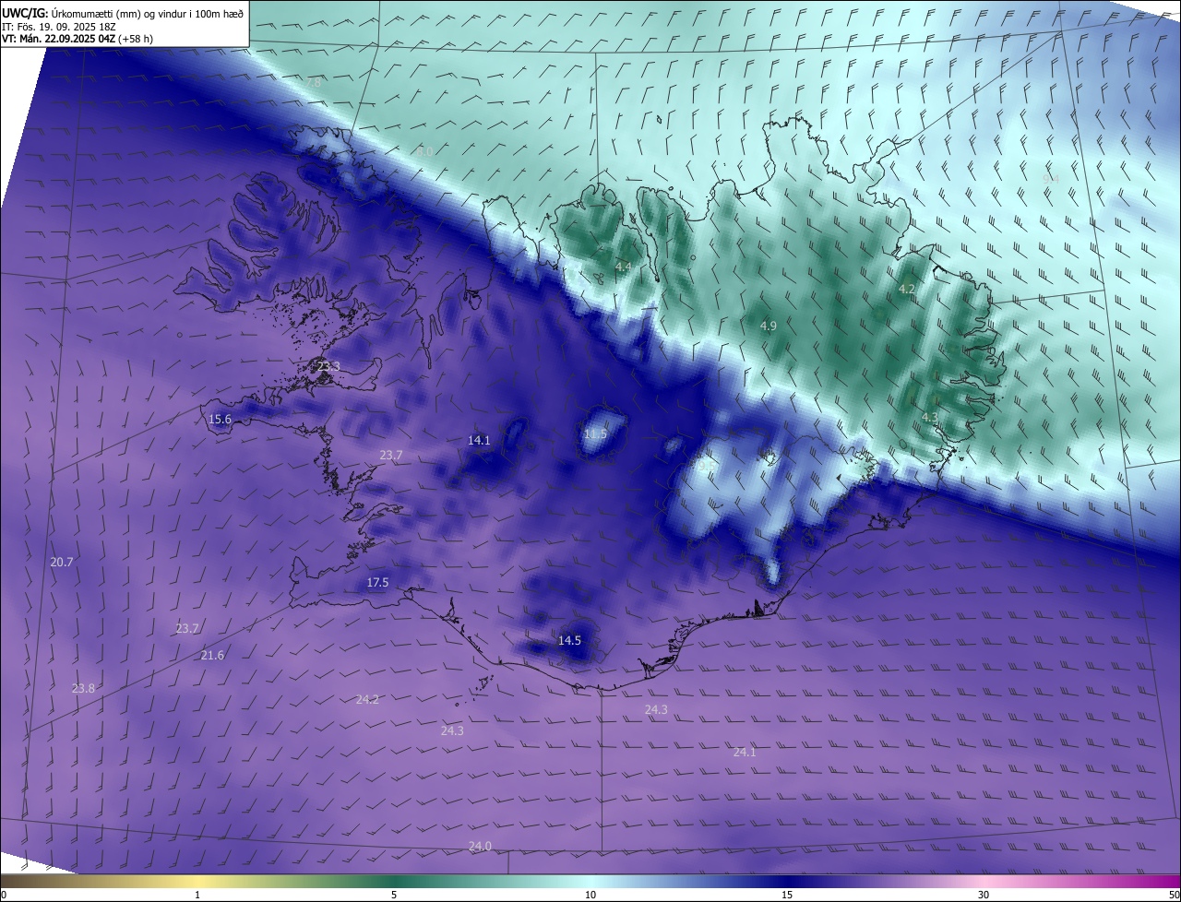Click the 4.2 value label
Screen dimensions: 1181x902
907,289
